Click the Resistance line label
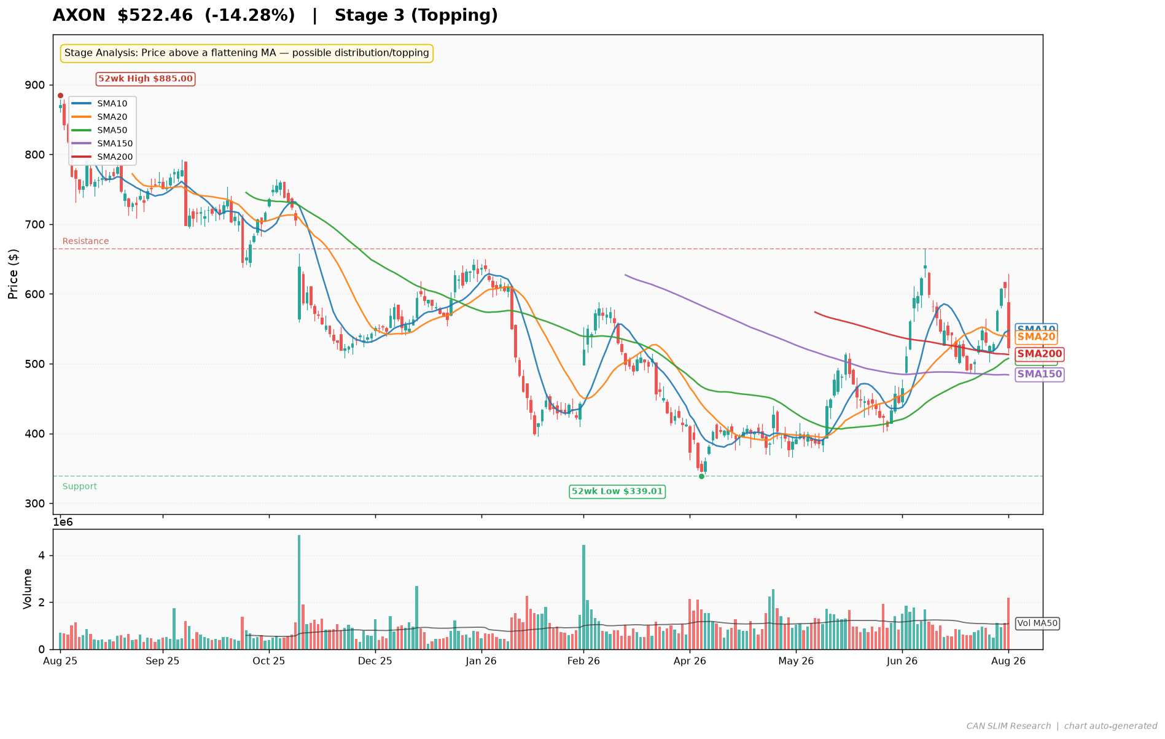 [x=86, y=241]
